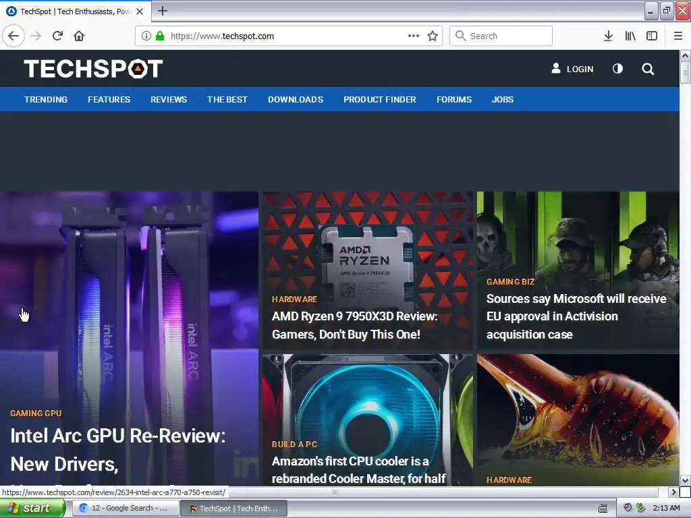Open the AMD Ryzen 9 7950X3D Review article

tap(355, 325)
